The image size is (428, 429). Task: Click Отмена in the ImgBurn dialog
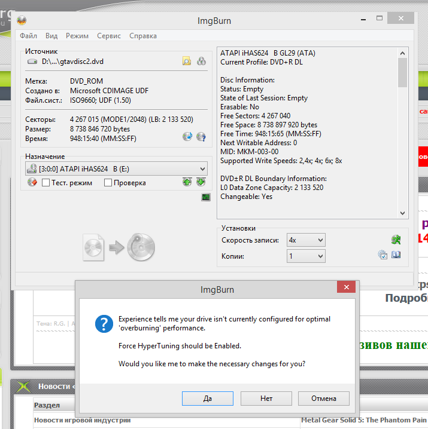tap(324, 399)
